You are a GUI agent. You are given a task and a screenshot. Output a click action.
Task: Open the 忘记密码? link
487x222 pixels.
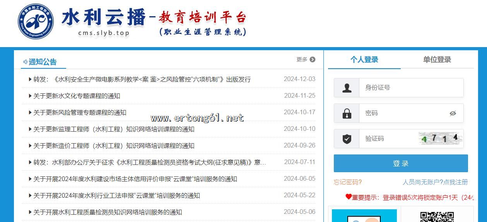point(348,182)
